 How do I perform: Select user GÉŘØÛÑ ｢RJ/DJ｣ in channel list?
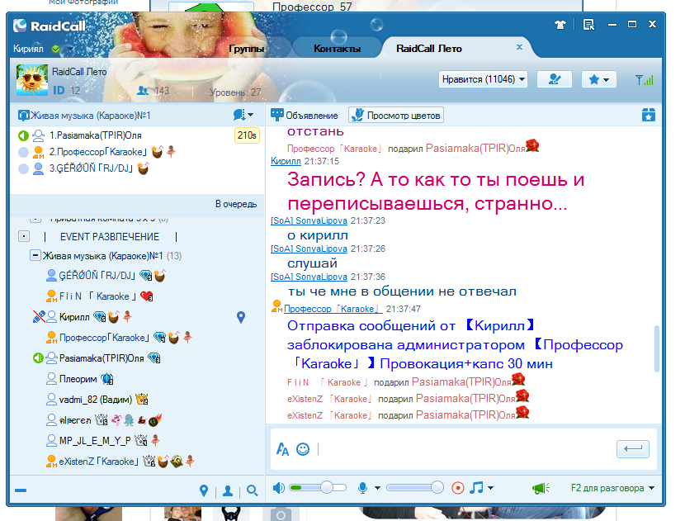(x=97, y=275)
